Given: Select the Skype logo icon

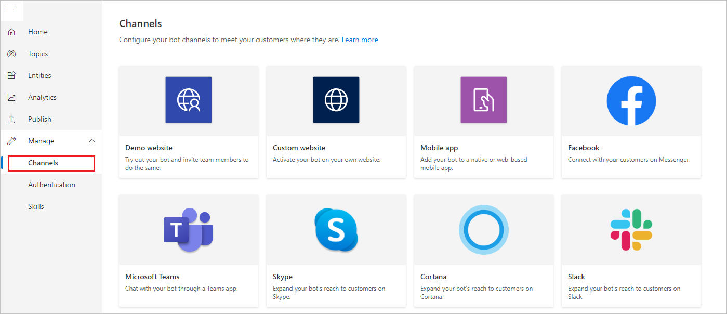Looking at the screenshot, I should pos(336,229).
